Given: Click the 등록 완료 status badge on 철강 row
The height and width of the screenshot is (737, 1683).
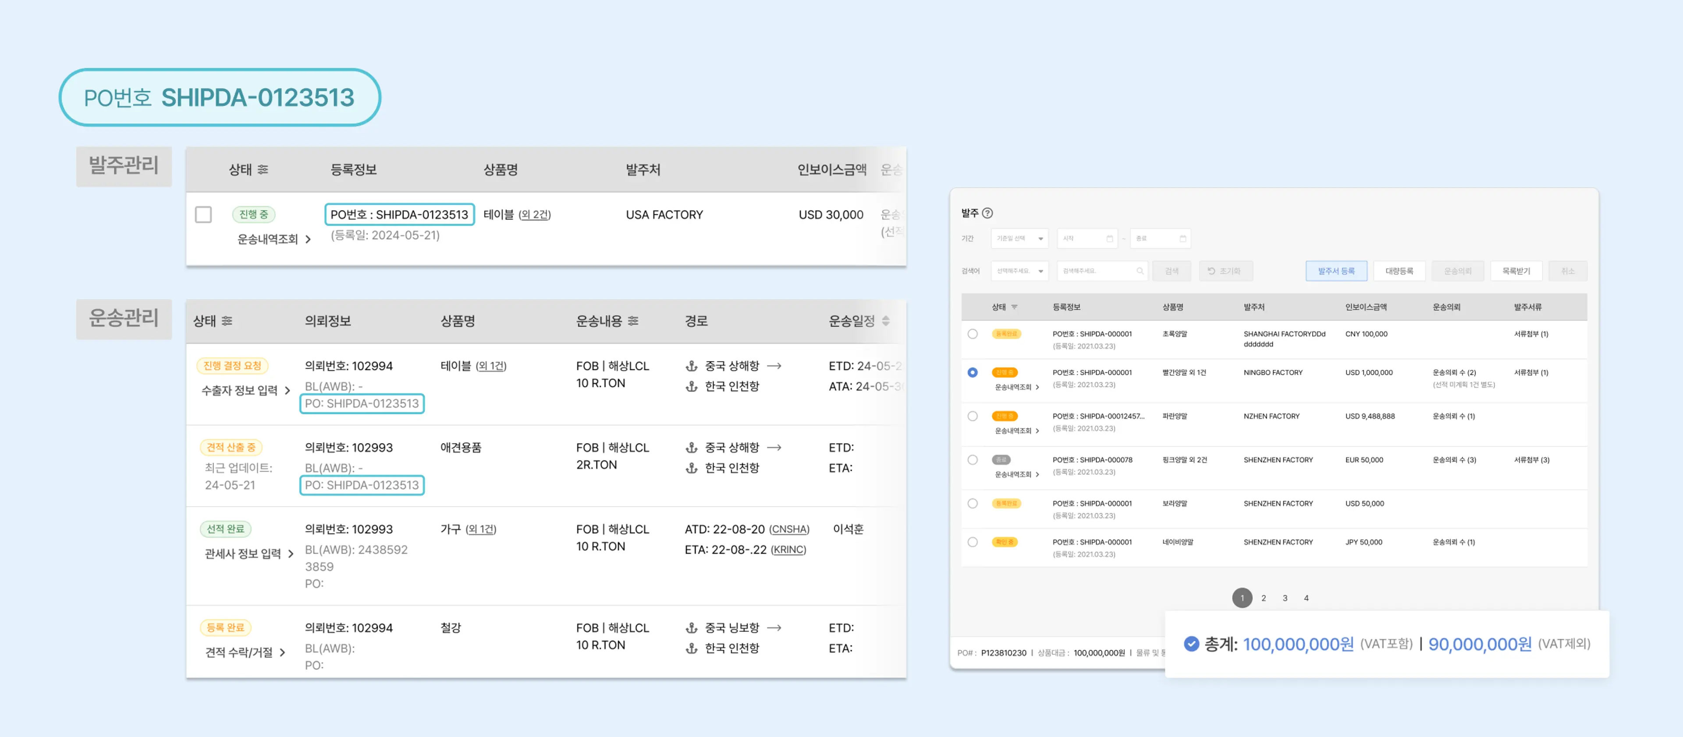Looking at the screenshot, I should coord(225,628).
